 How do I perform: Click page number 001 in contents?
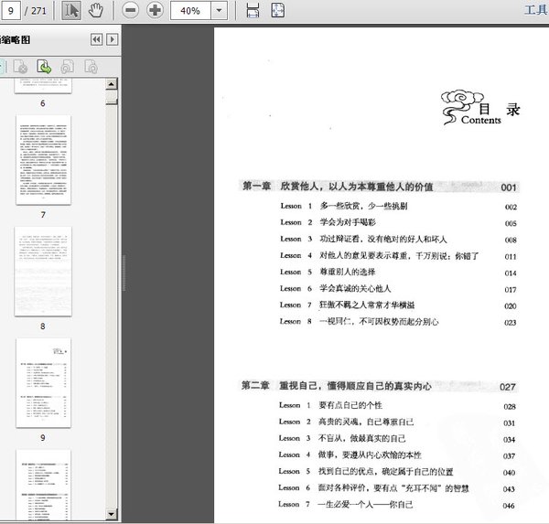click(509, 187)
